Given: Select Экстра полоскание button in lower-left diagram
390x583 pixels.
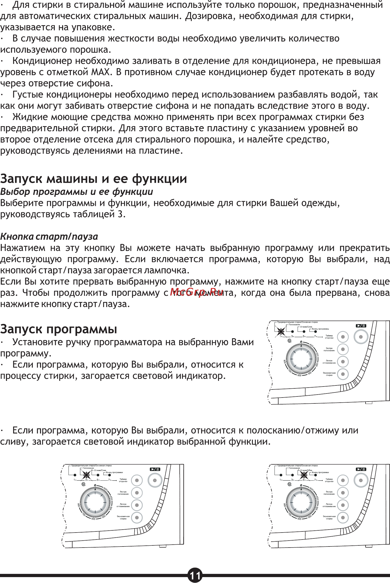Looking at the screenshot, I should click(137, 493).
